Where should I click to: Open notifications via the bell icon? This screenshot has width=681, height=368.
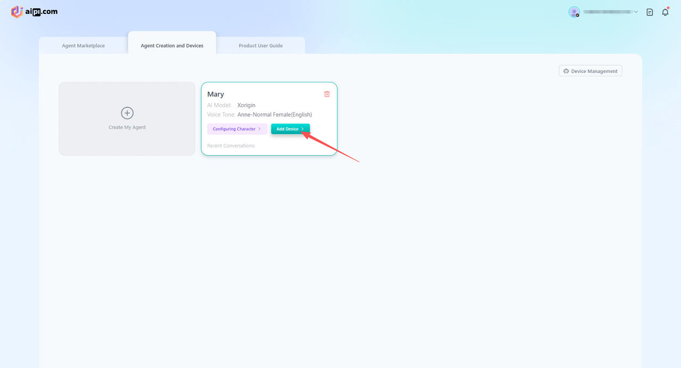tap(665, 12)
